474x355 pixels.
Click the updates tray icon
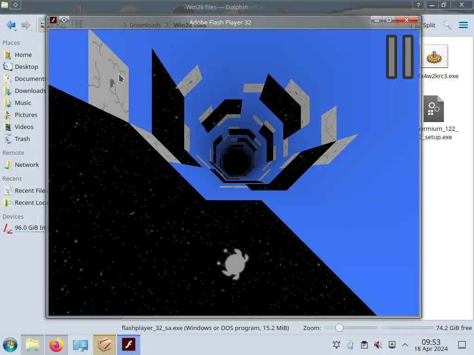(350, 345)
